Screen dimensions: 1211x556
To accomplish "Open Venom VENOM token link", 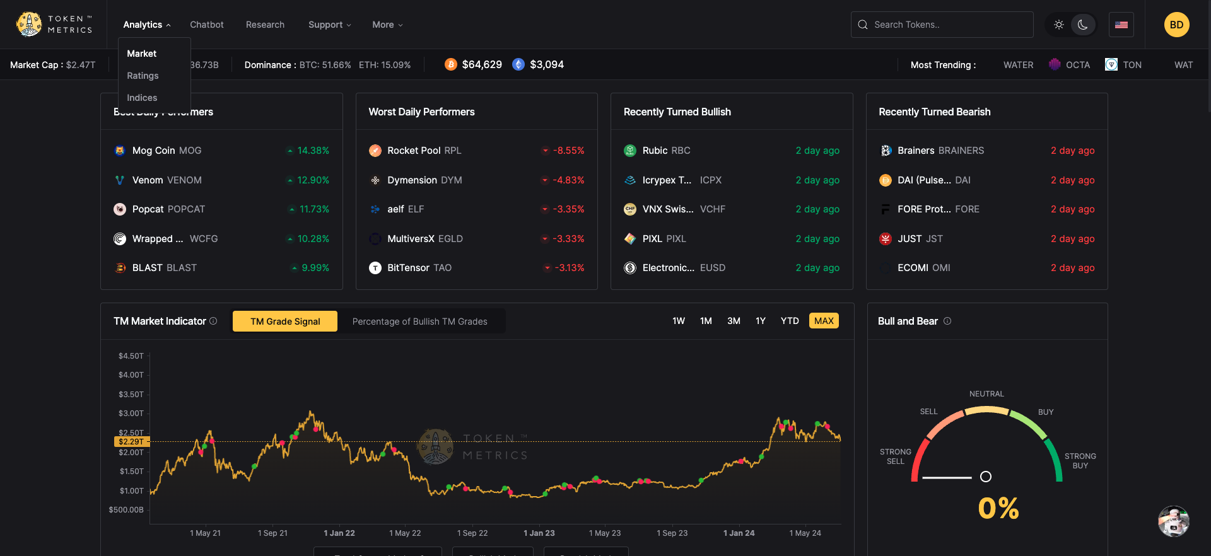I will click(x=167, y=180).
